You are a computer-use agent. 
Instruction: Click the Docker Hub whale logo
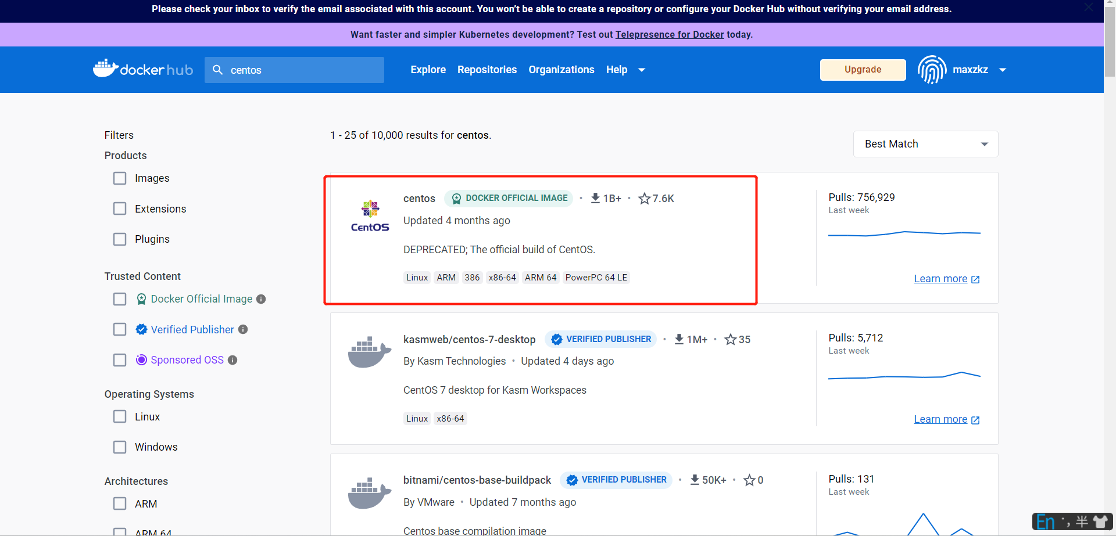tap(143, 69)
